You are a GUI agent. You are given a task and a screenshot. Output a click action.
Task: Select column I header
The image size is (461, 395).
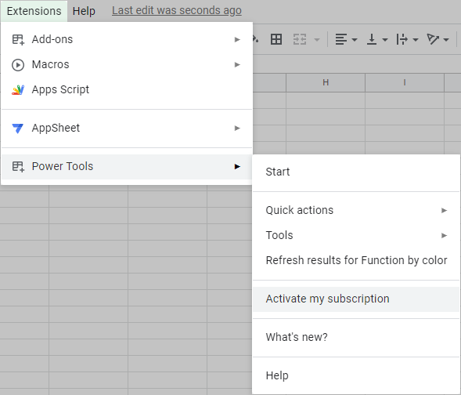[x=405, y=83]
